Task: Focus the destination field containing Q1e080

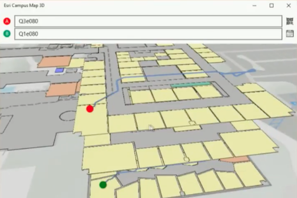Action: click(x=148, y=34)
